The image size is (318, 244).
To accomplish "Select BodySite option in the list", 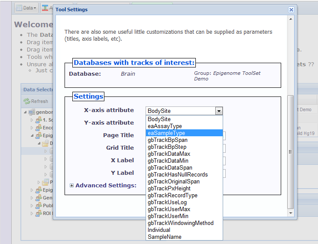I will pyautogui.click(x=159, y=119).
